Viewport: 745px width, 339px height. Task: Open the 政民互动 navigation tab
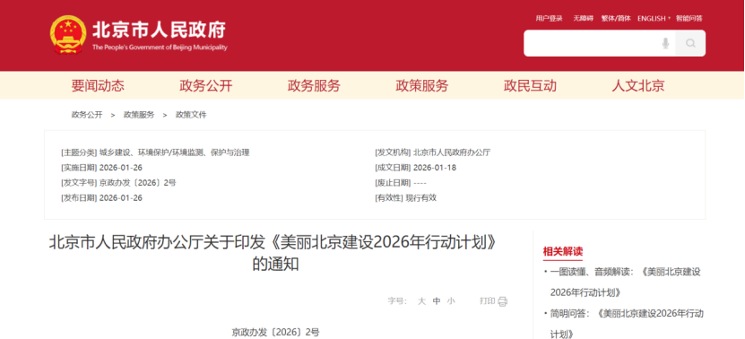530,85
